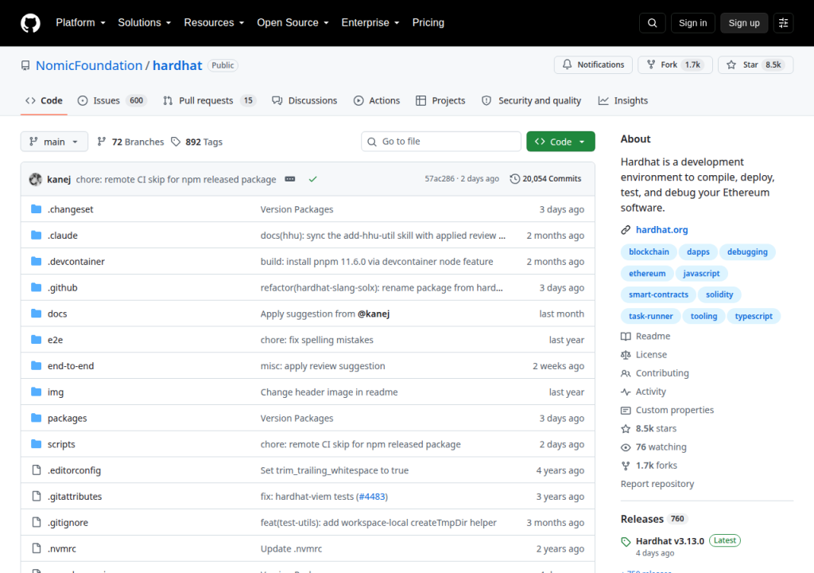
Task: Open the 20,054 Commits history
Action: click(545, 179)
